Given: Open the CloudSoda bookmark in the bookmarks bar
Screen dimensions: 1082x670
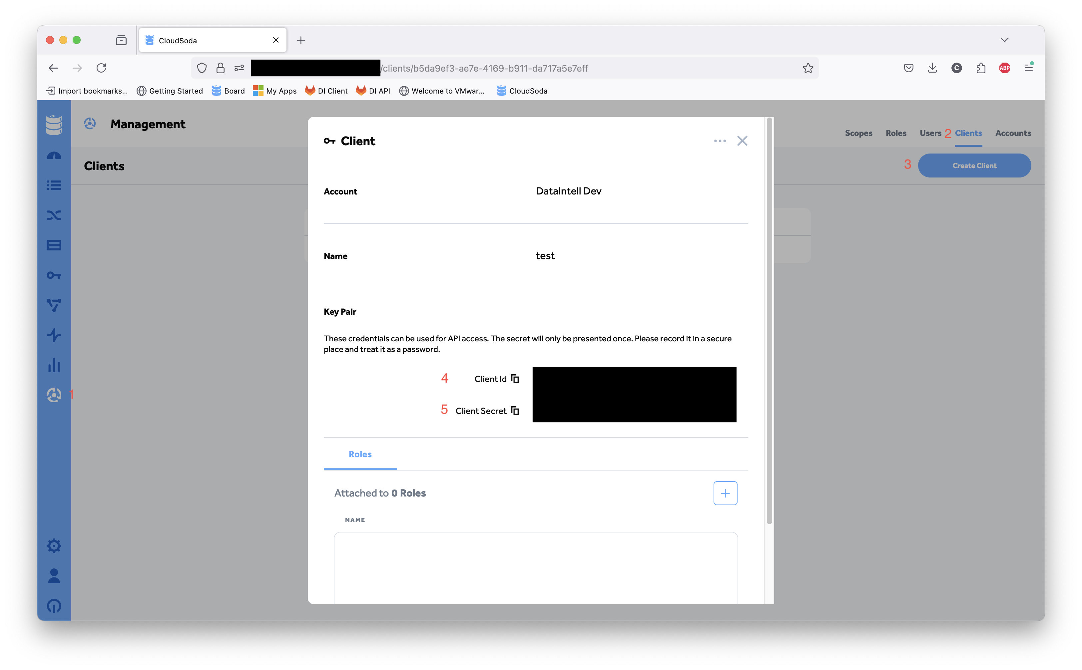Looking at the screenshot, I should click(x=522, y=91).
